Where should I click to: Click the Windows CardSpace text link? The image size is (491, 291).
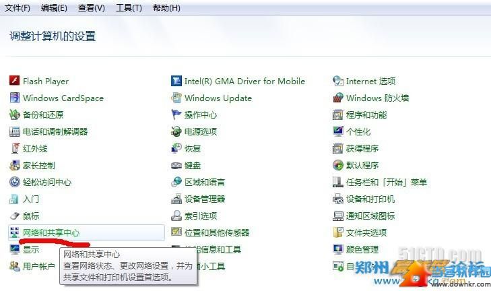[63, 98]
